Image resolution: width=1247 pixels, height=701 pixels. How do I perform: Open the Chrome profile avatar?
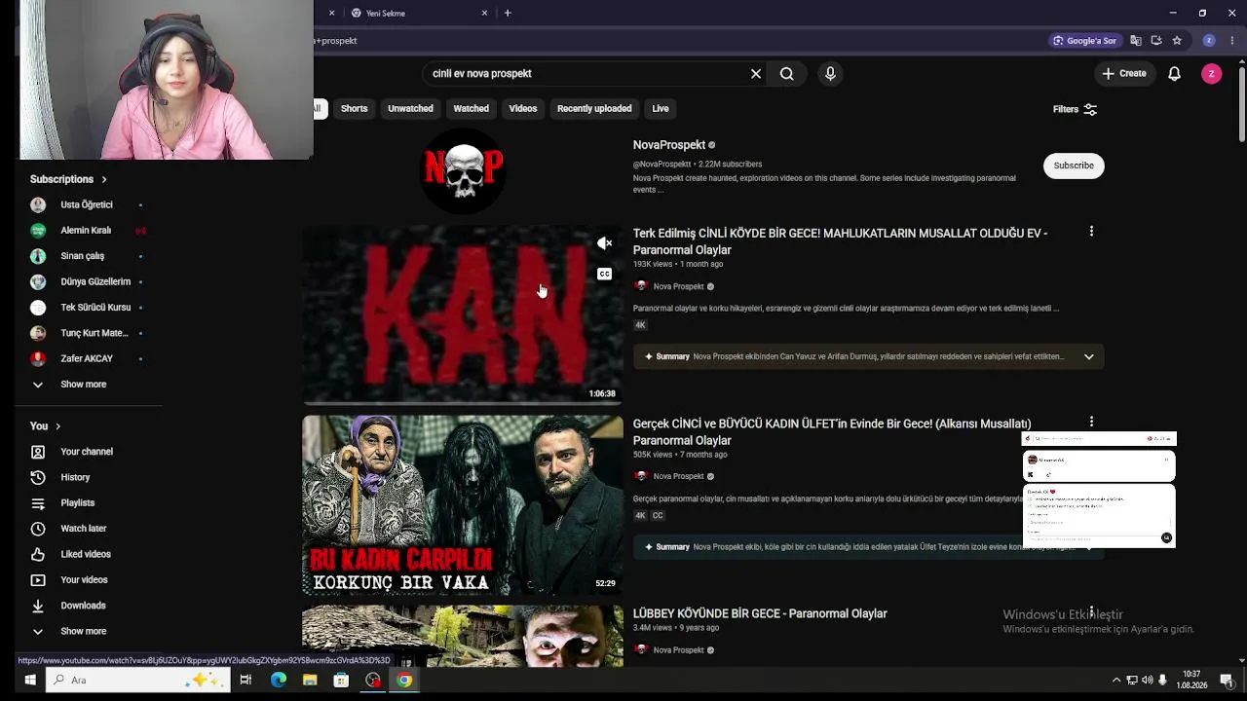1209,41
